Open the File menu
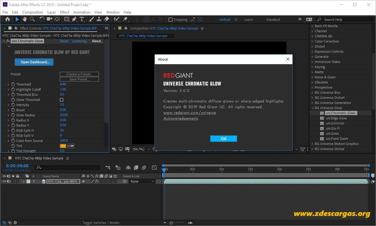 pos(5,12)
